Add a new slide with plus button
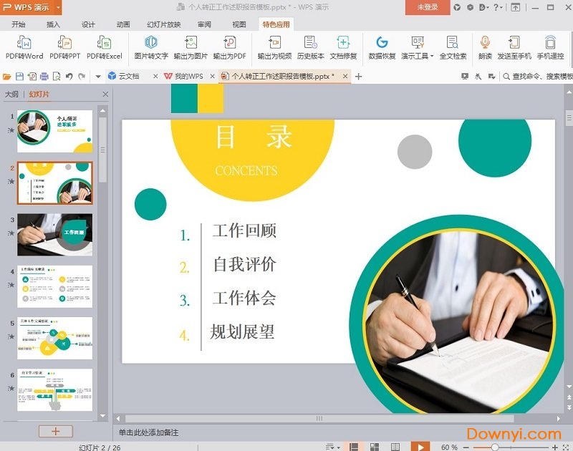573x451 pixels. point(56,431)
